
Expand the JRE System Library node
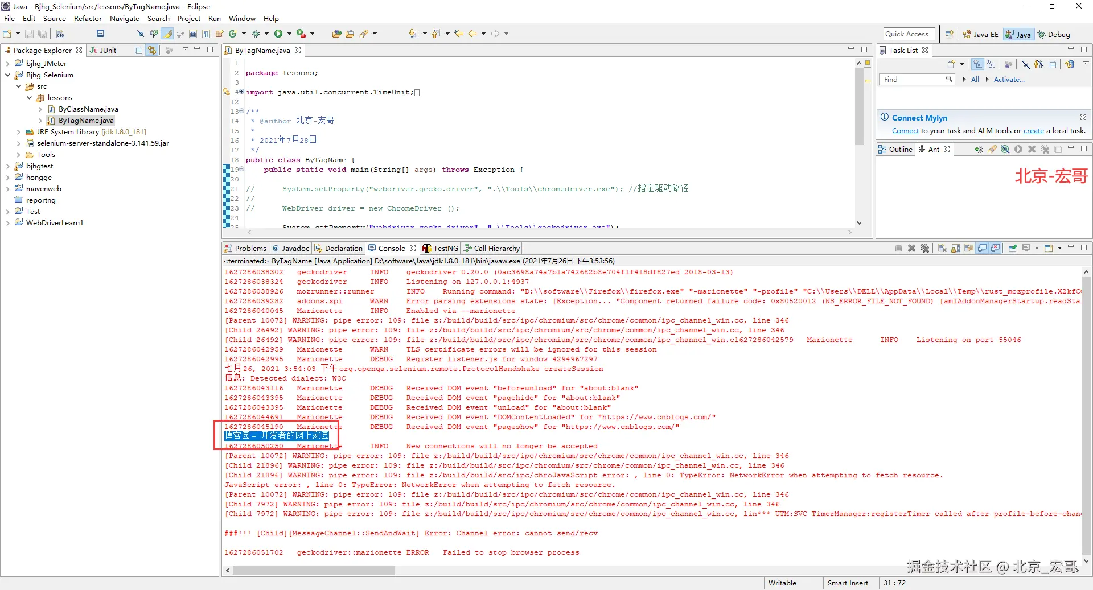coord(18,132)
